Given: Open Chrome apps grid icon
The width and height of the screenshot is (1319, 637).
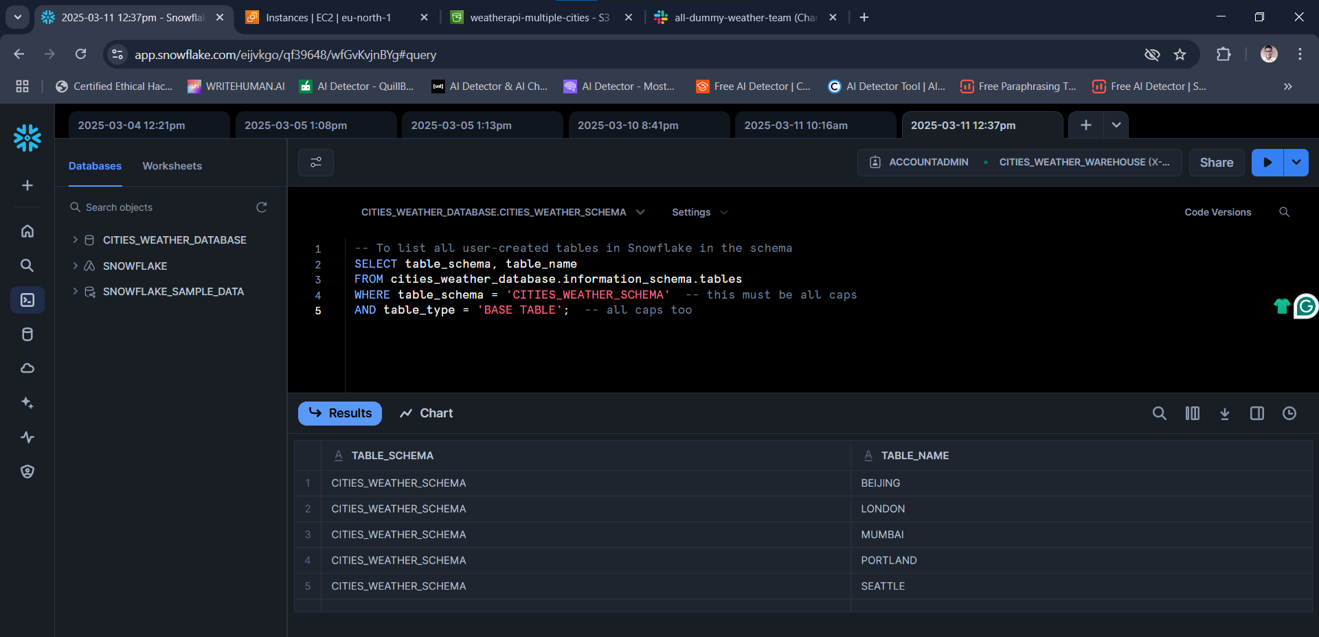Looking at the screenshot, I should (x=22, y=86).
